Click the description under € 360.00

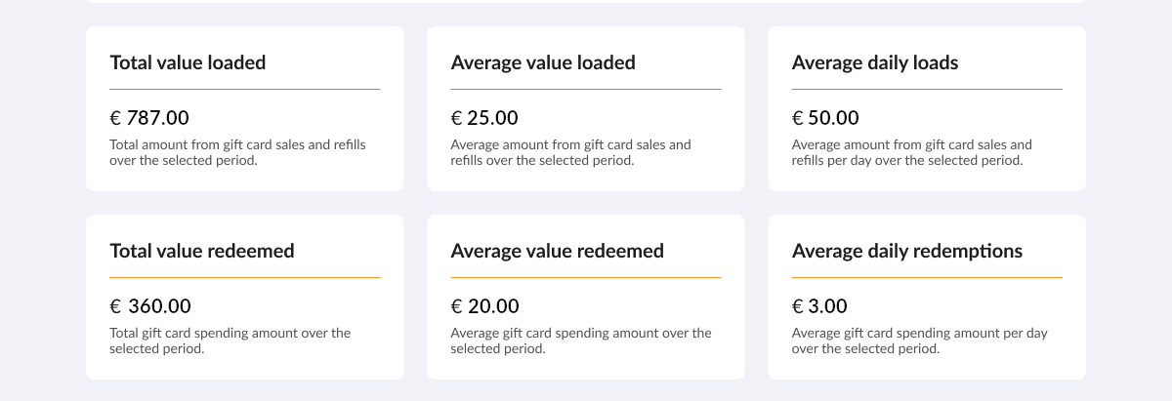click(x=230, y=341)
